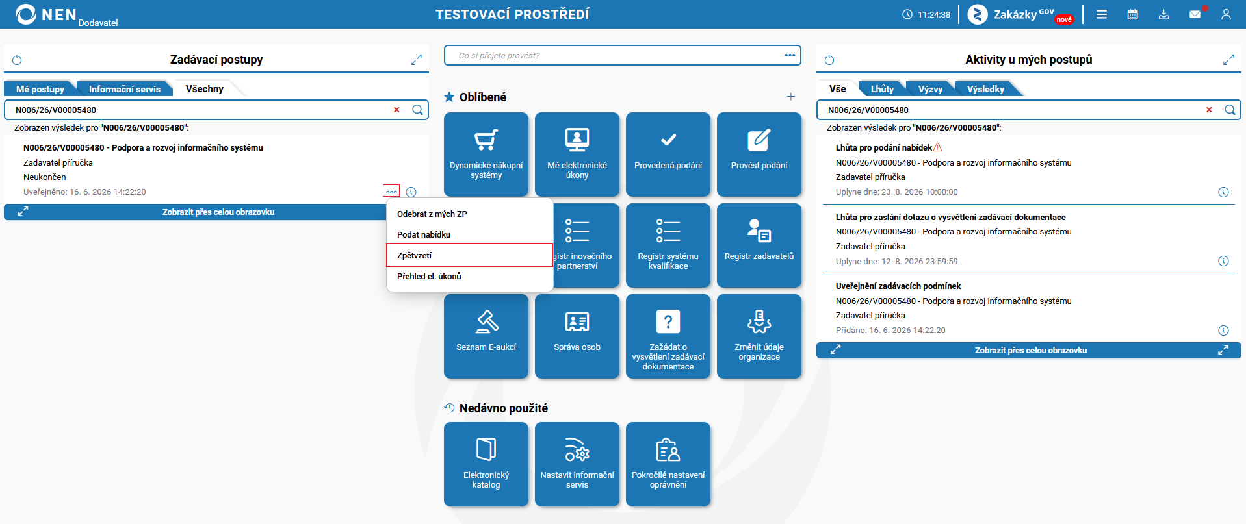Viewport: 1246px width, 524px height.
Task: Open the Zakázky GOV link
Action: [x=1020, y=14]
